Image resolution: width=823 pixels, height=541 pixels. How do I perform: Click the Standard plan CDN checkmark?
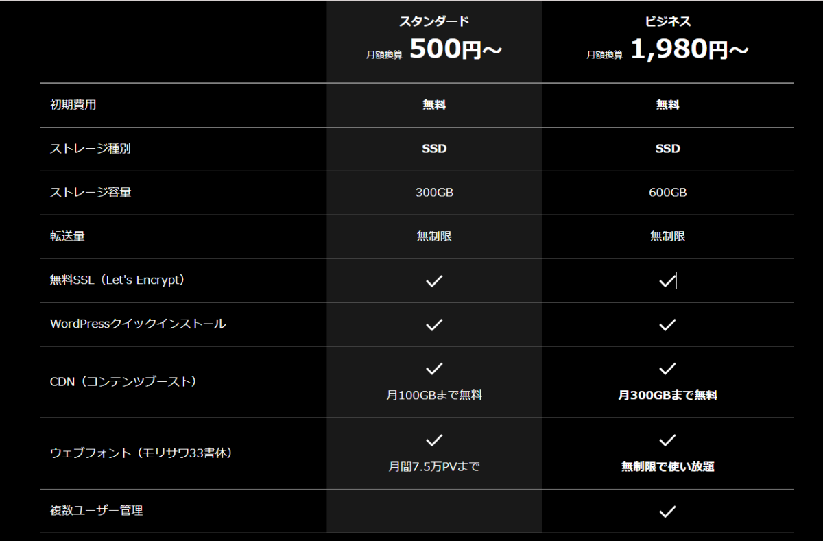434,369
